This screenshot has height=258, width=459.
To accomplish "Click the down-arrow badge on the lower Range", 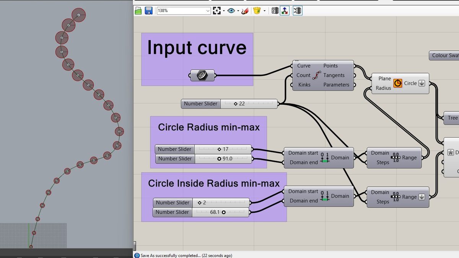I will 422,197.
